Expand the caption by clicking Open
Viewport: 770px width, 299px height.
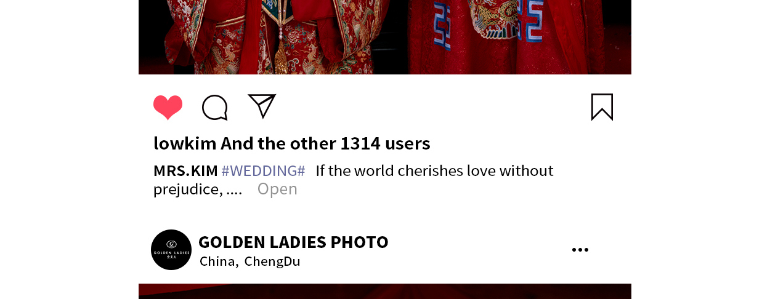277,189
